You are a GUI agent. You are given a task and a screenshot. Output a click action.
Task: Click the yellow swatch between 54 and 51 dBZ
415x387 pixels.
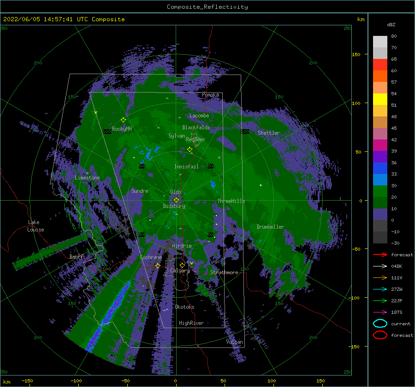(x=380, y=99)
